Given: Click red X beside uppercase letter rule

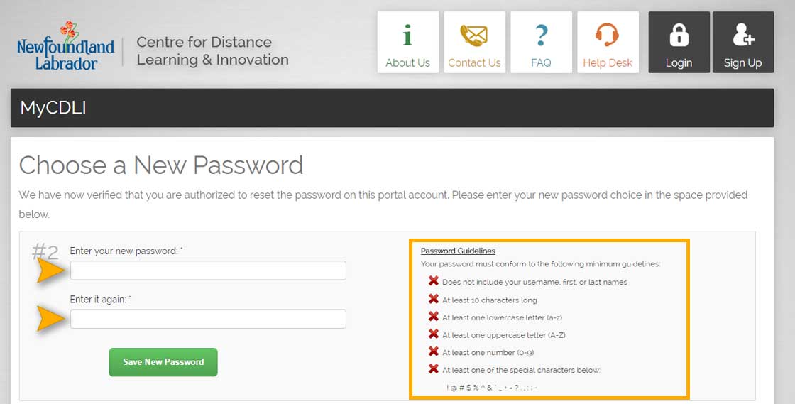Looking at the screenshot, I should tap(434, 334).
